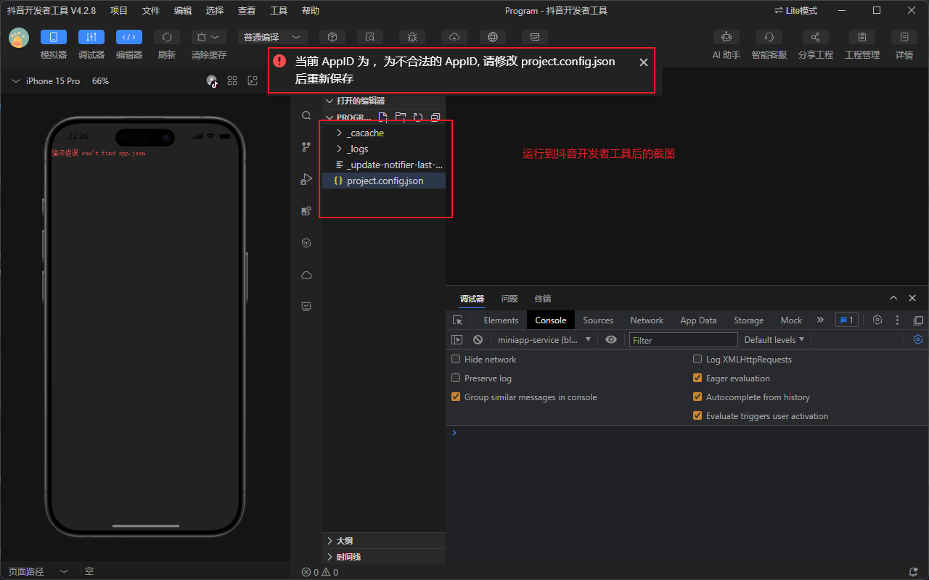Switch to the Network tab
Screen dimensions: 929x580
646,320
